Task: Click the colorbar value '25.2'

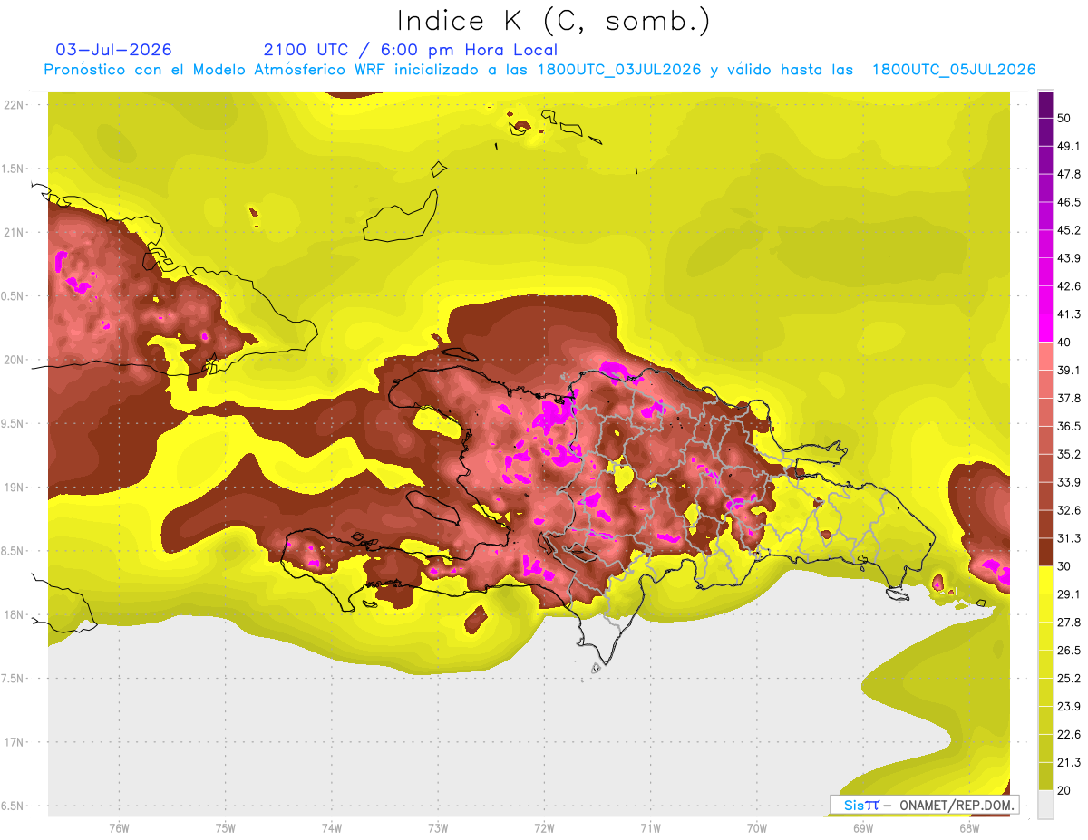Action: (1069, 679)
